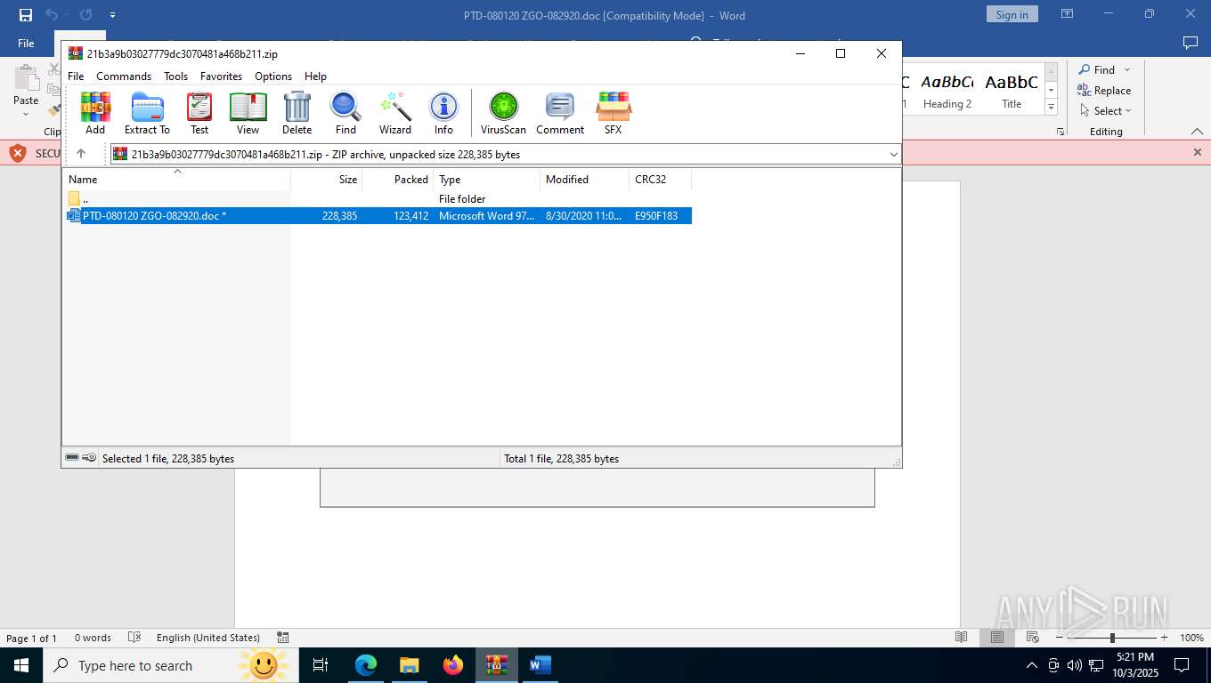Click Sign in button in Word
1211x683 pixels.
[1012, 14]
